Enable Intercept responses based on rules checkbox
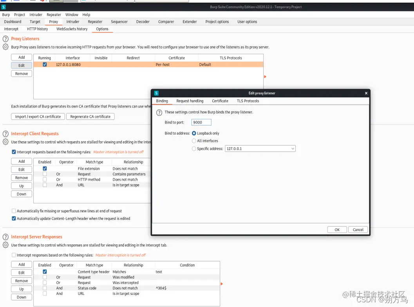Image resolution: width=414 pixels, height=307 pixels. [14, 255]
